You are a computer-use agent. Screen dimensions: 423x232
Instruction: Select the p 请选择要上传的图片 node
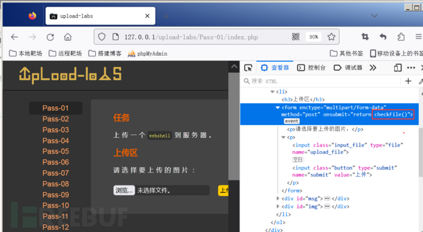point(325,129)
